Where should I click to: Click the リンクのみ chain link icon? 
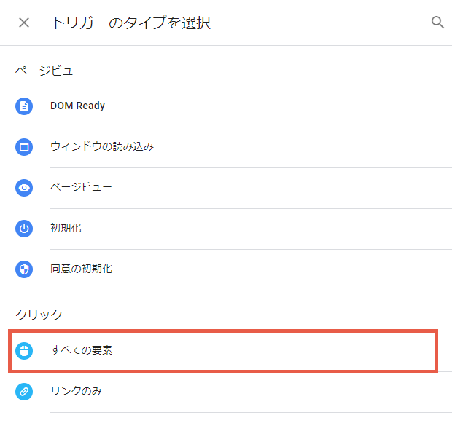click(x=24, y=392)
